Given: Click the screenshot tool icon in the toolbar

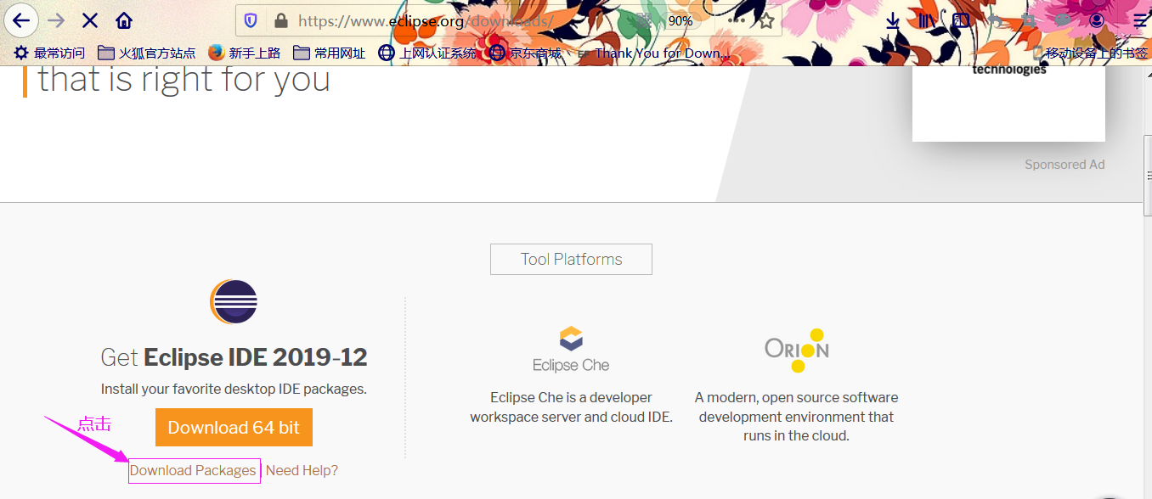Looking at the screenshot, I should pyautogui.click(x=1029, y=20).
